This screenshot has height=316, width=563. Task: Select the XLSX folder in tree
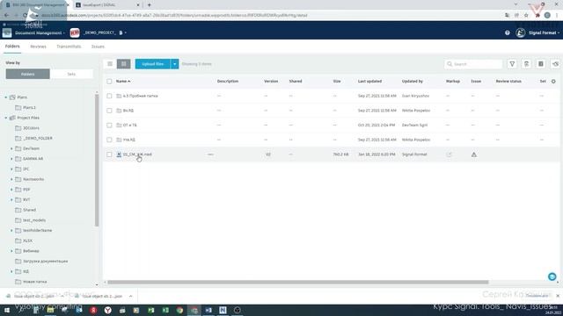[27, 241]
